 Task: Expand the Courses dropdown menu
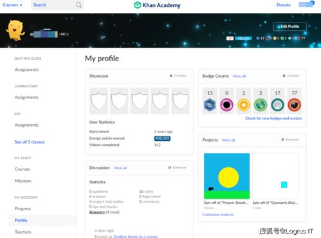click(12, 5)
